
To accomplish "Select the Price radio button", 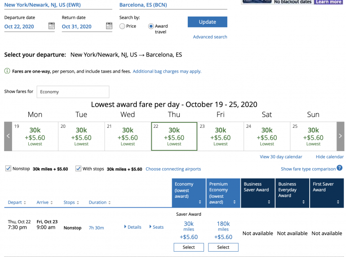I will click(122, 26).
